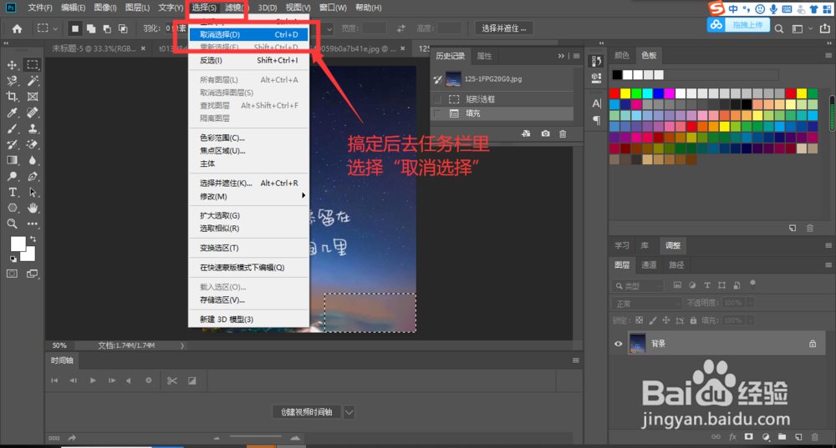Enable Add to Selection mode button

91,28
